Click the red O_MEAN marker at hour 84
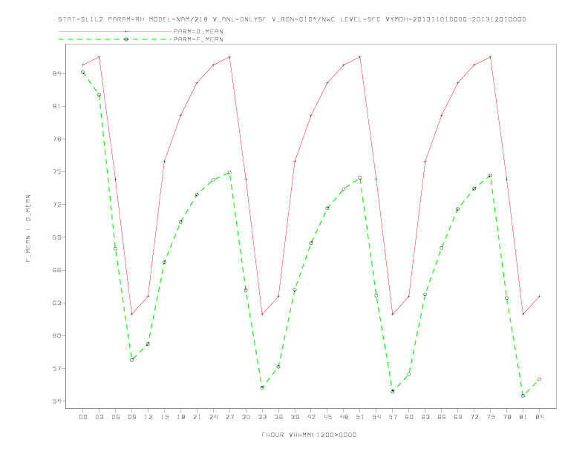The height and width of the screenshot is (454, 588). (539, 296)
